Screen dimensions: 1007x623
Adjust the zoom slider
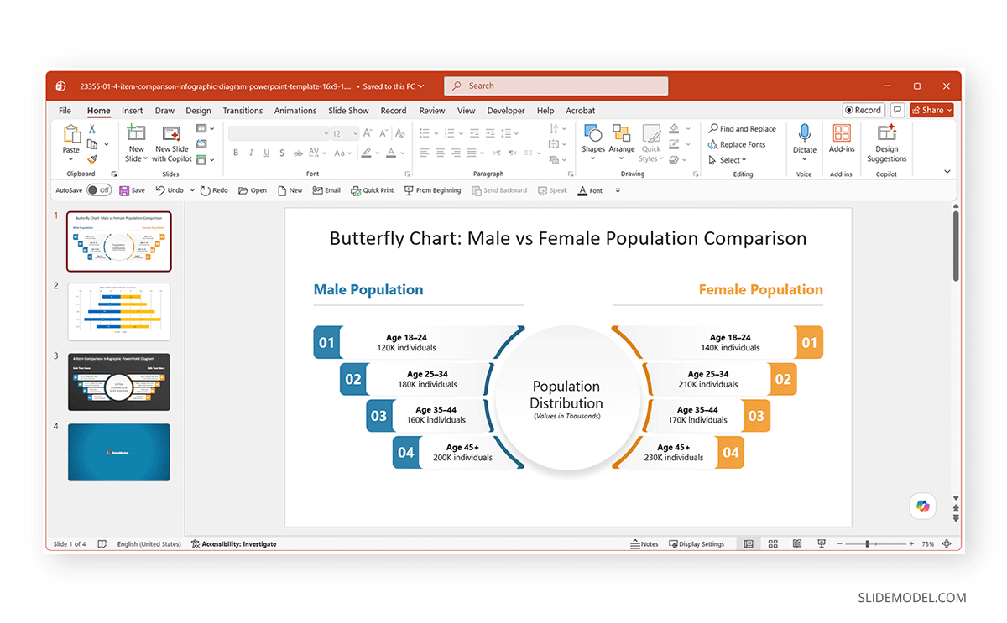868,544
